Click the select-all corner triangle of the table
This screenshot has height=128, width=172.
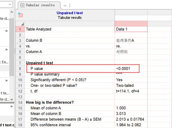point(22,24)
